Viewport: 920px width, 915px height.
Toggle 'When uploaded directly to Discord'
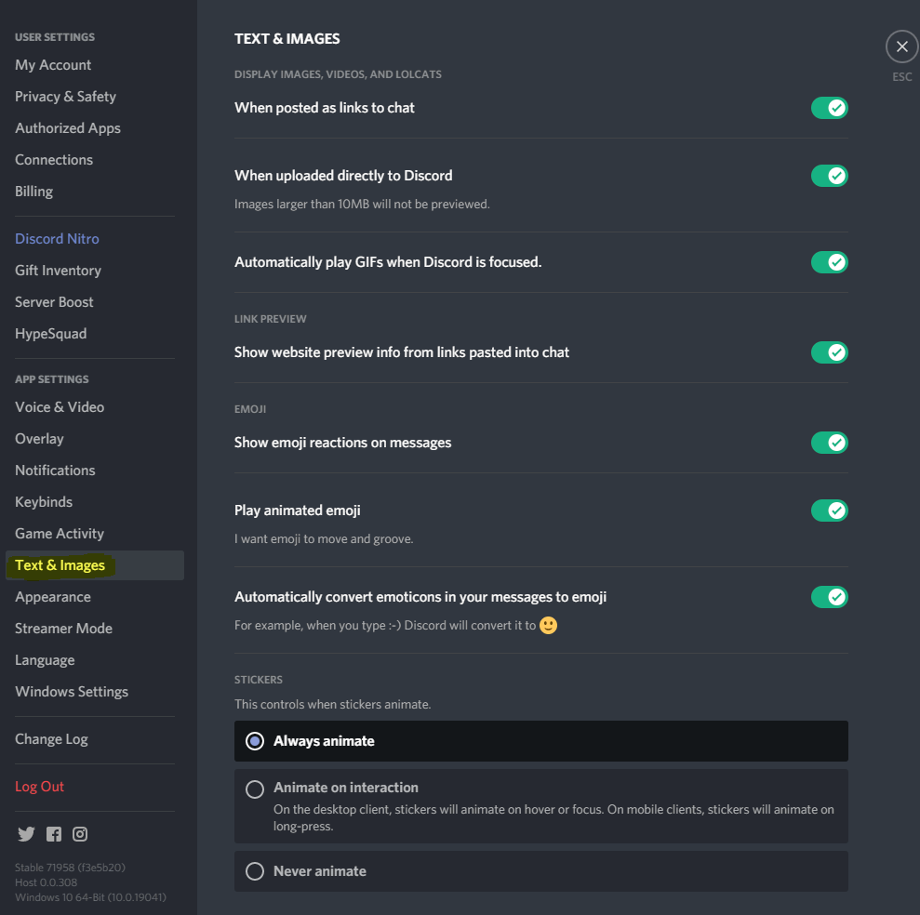(x=829, y=176)
